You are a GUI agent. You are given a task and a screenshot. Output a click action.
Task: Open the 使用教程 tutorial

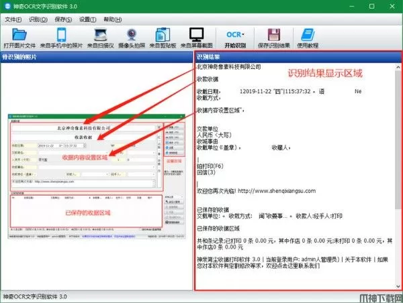coord(308,38)
